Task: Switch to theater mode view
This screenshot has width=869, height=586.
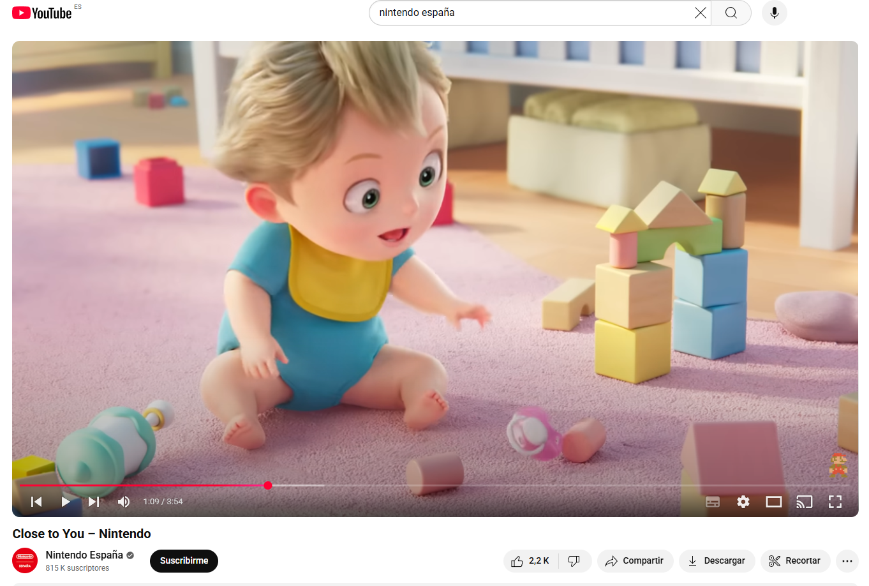Action: (774, 502)
